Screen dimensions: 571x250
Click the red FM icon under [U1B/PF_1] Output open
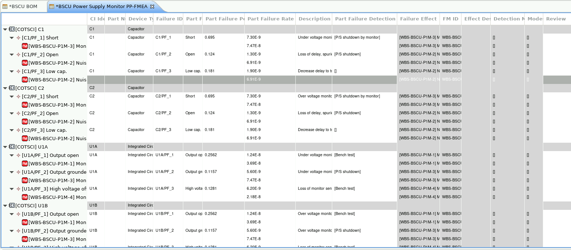coord(25,222)
